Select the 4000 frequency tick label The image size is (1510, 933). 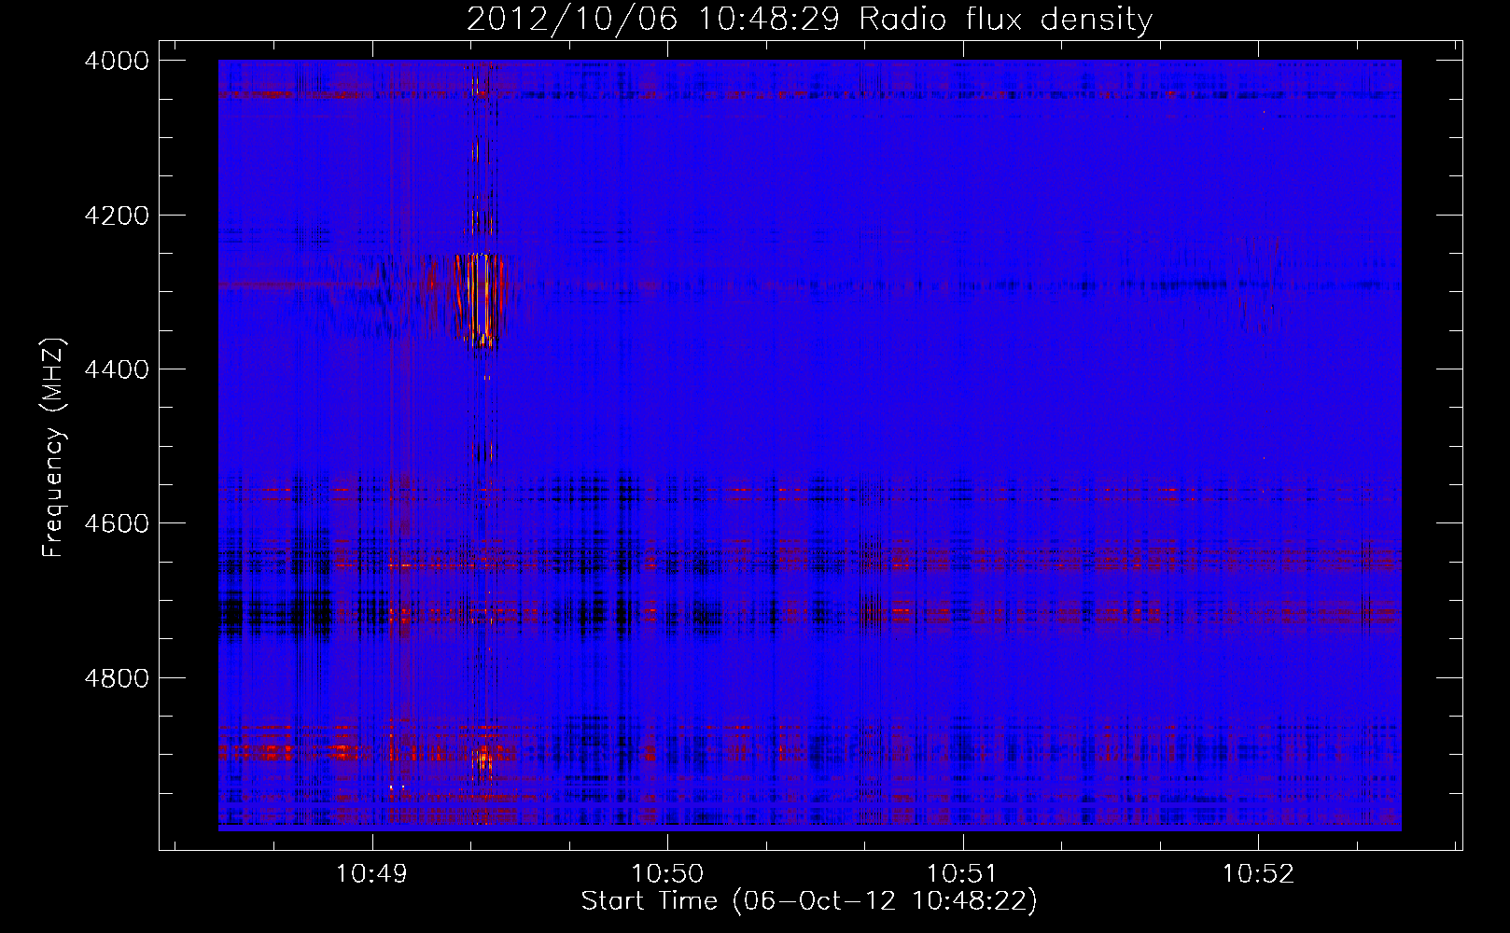tap(117, 61)
